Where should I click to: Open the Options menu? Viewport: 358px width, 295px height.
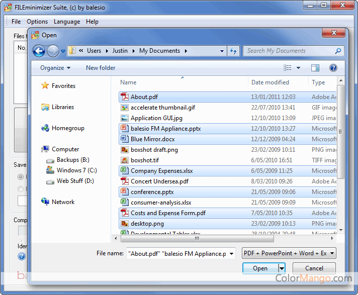(x=37, y=22)
